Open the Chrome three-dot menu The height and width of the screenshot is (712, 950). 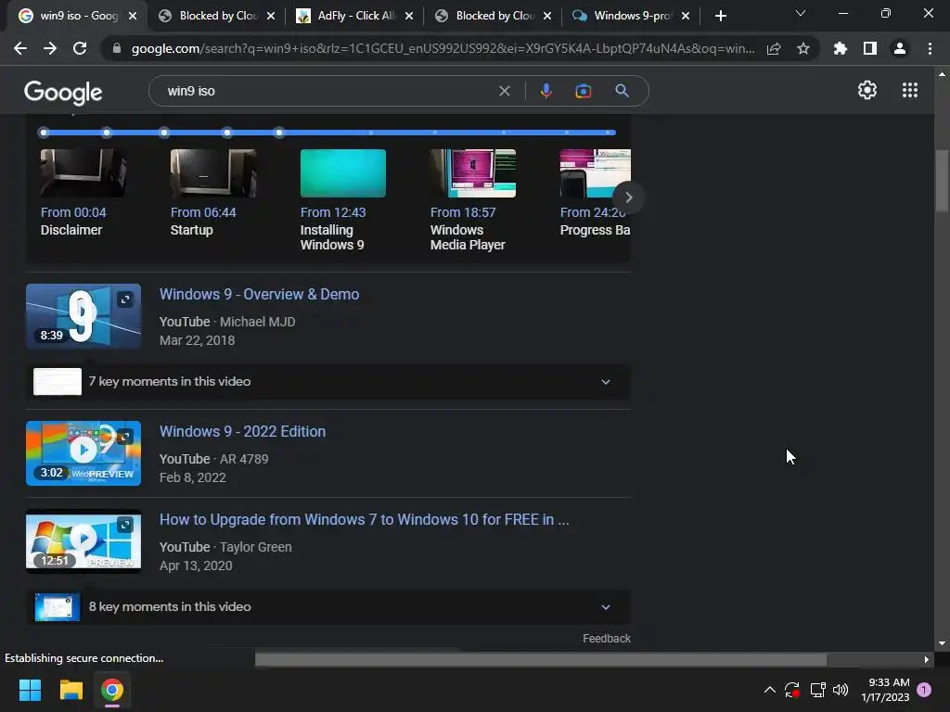tap(930, 48)
